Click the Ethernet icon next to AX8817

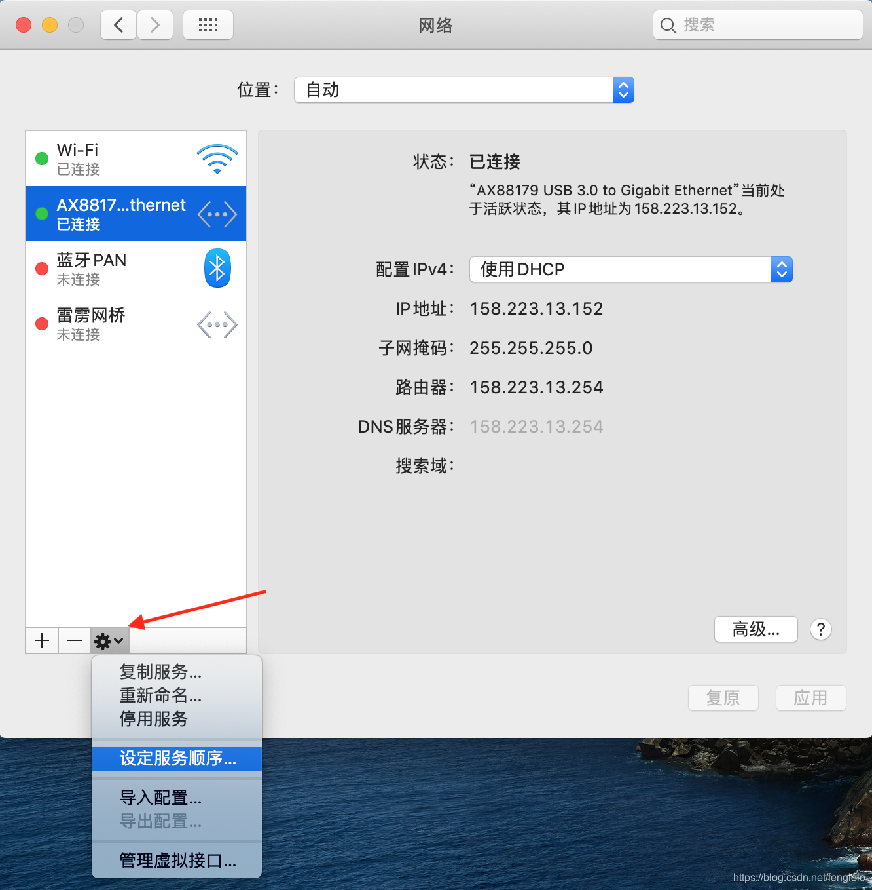(217, 213)
